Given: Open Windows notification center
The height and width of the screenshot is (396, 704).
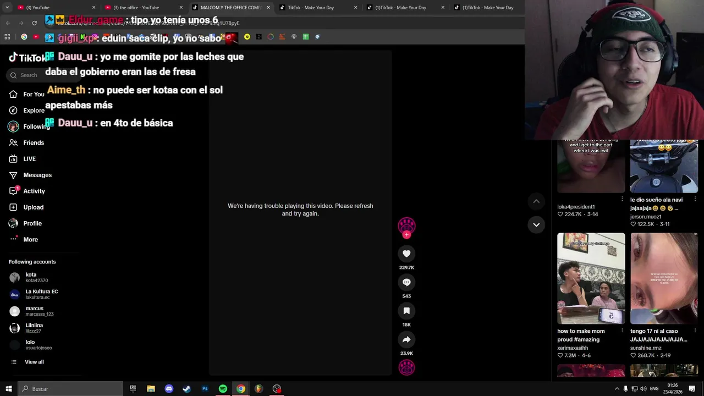Looking at the screenshot, I should [692, 389].
